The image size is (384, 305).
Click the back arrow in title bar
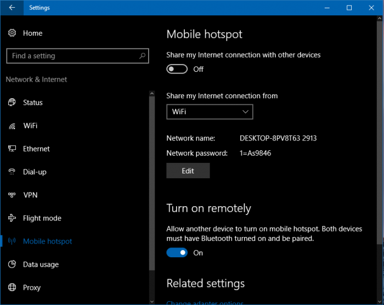click(12, 8)
